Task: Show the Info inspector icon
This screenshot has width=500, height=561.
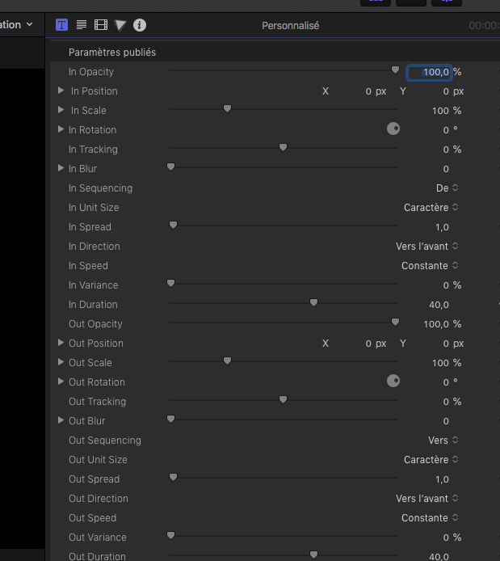Action: [x=140, y=25]
